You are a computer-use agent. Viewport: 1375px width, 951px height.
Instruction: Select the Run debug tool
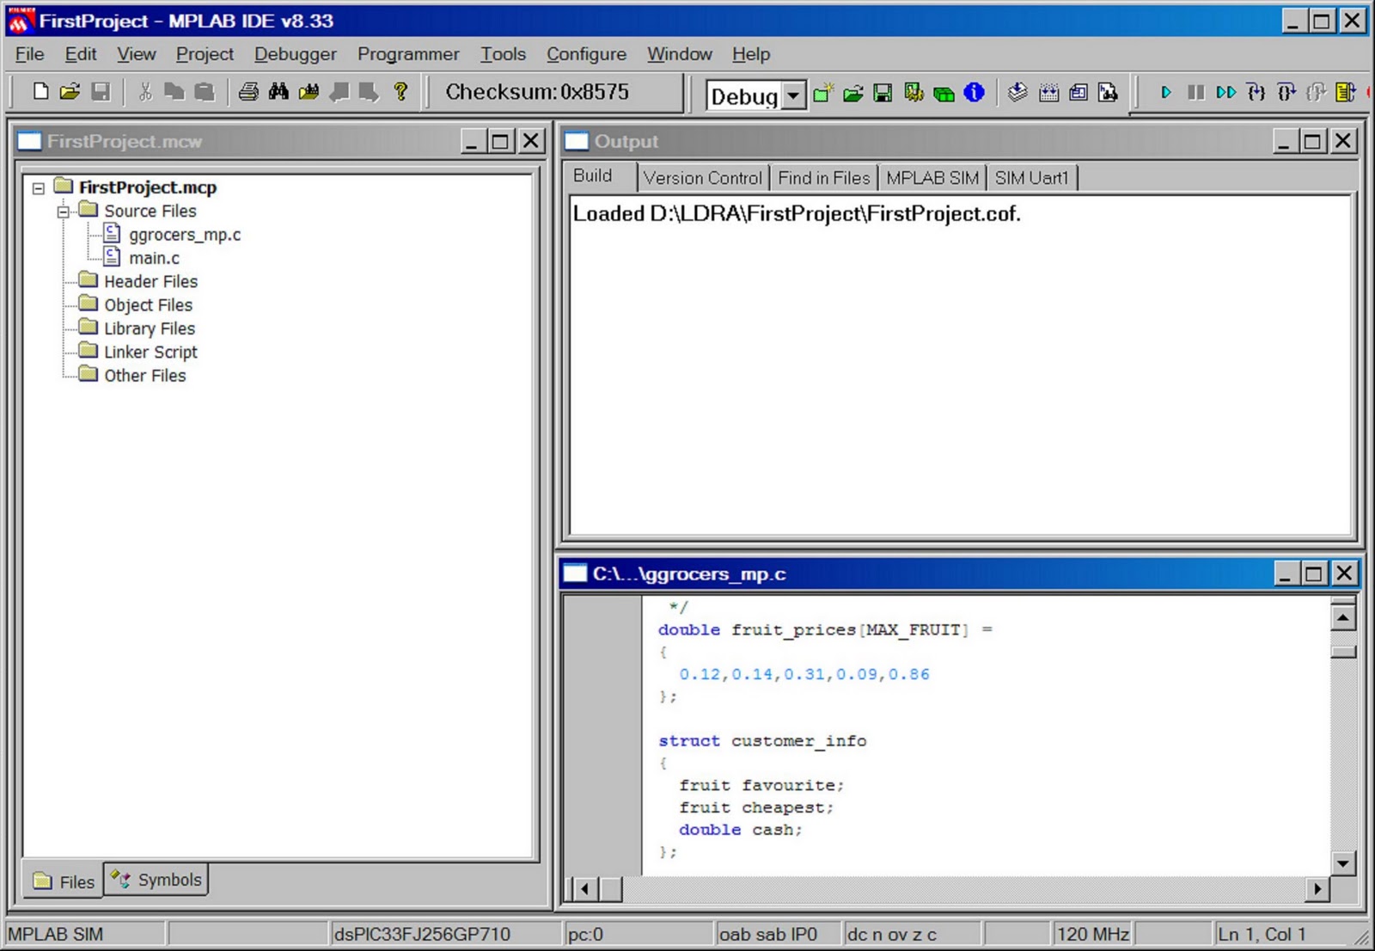click(x=1167, y=93)
